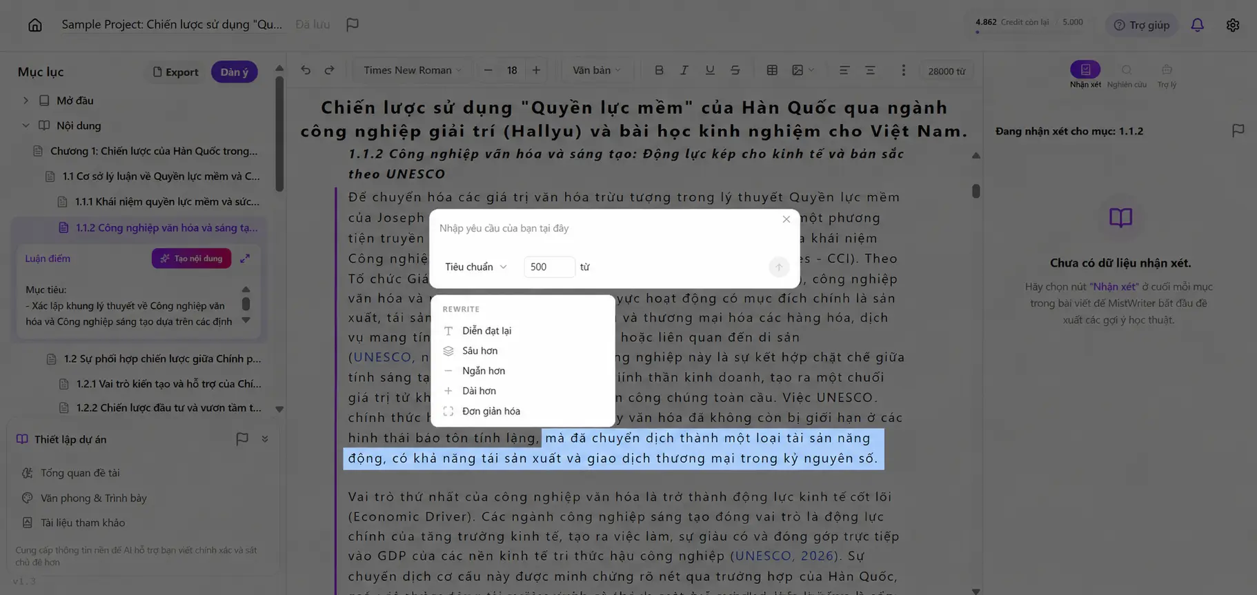1257x595 pixels.
Task: Click the Dàn ý button
Action: click(x=235, y=72)
